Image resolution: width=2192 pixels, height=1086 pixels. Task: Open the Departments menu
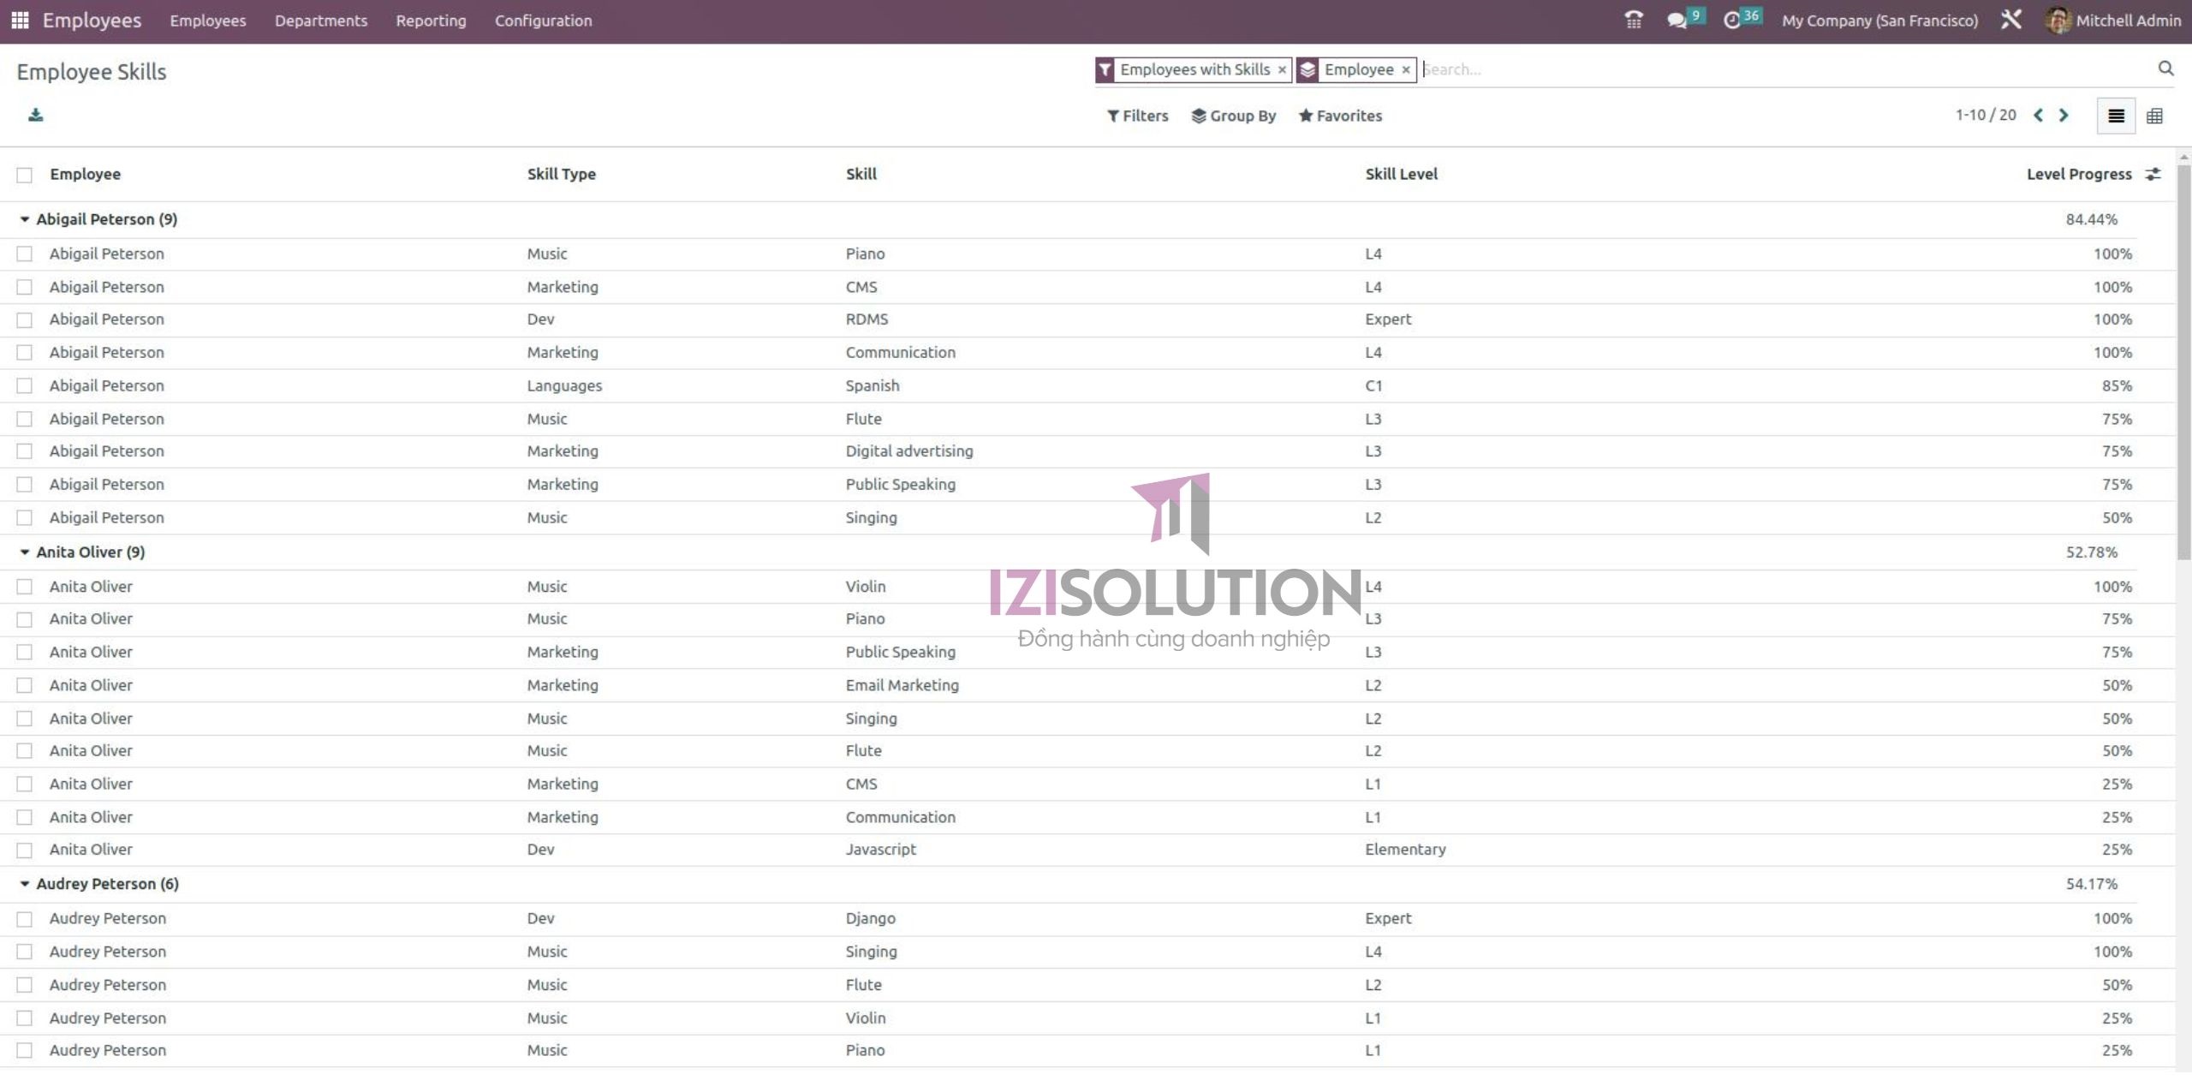point(321,20)
